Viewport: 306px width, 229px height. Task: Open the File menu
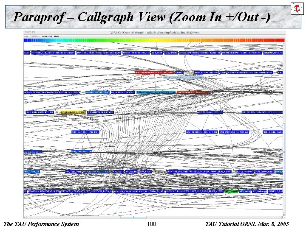26,36
